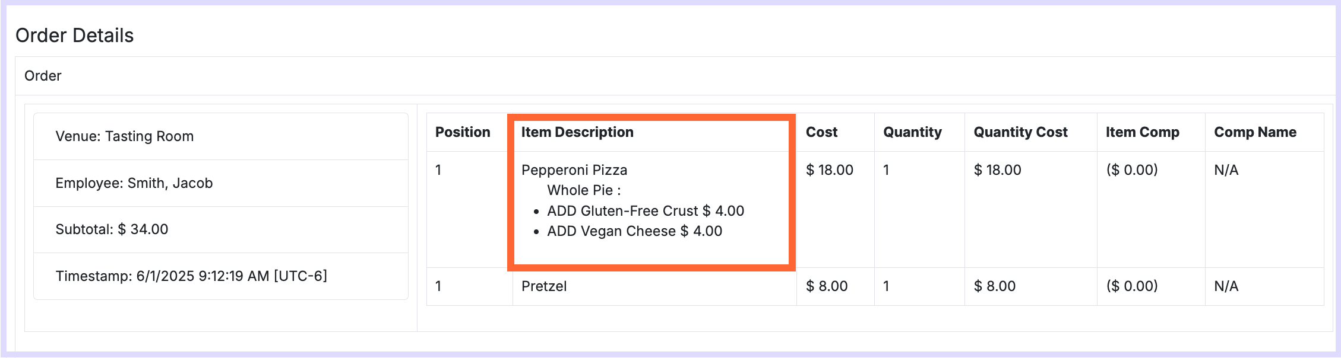
Task: Click the Pretzel $ 8.00 quantity cost
Action: click(995, 286)
